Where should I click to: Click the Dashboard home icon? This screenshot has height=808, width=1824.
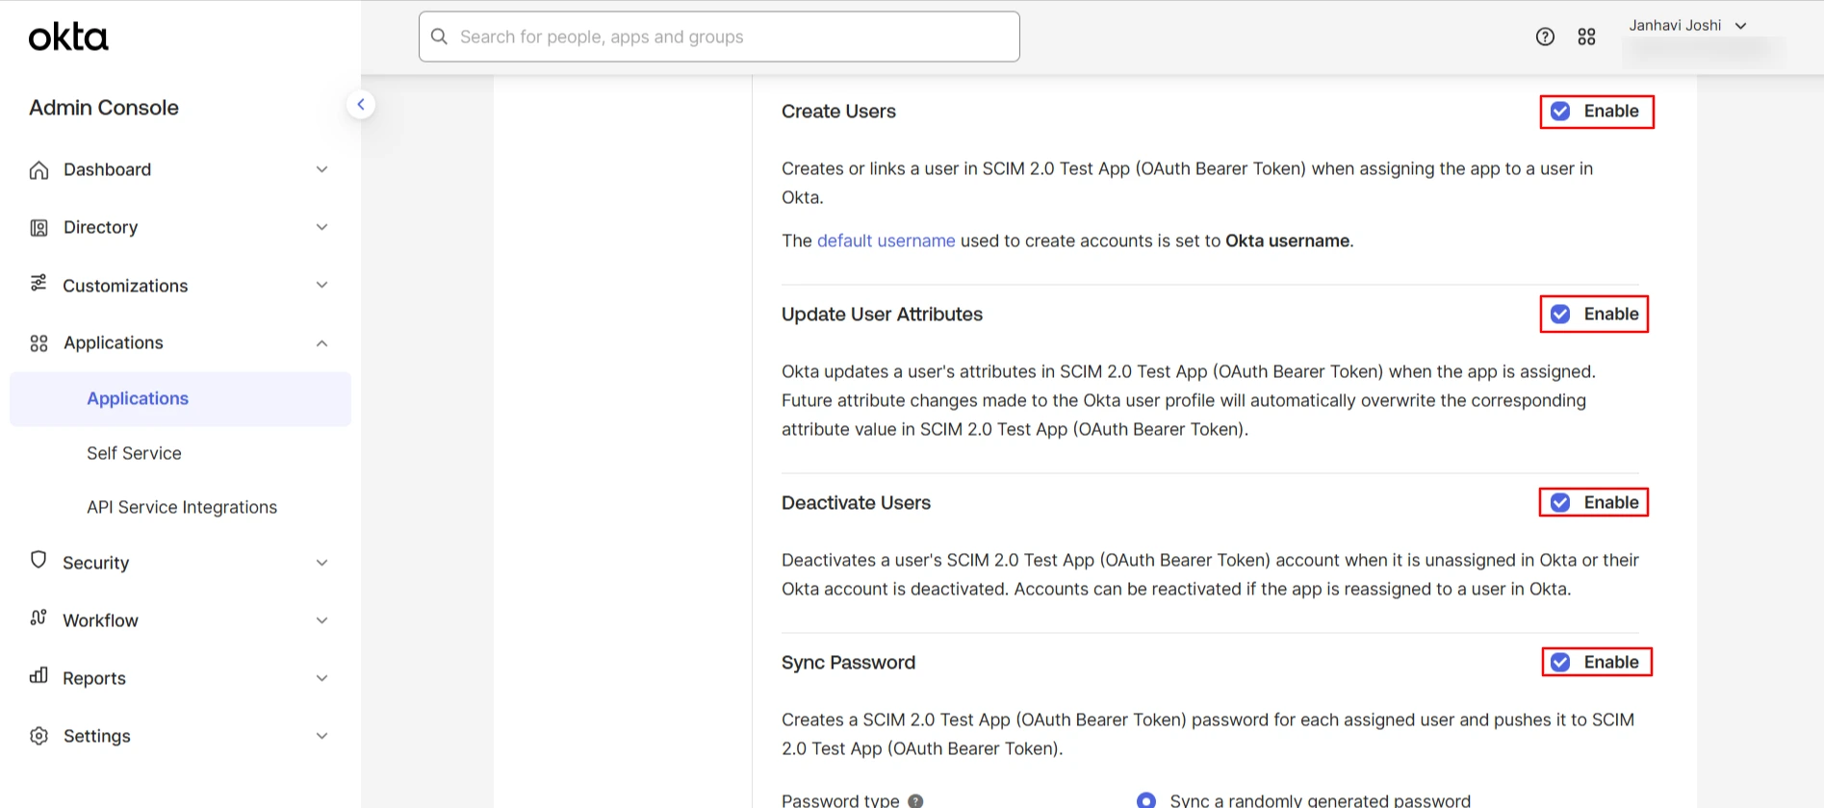coord(39,169)
